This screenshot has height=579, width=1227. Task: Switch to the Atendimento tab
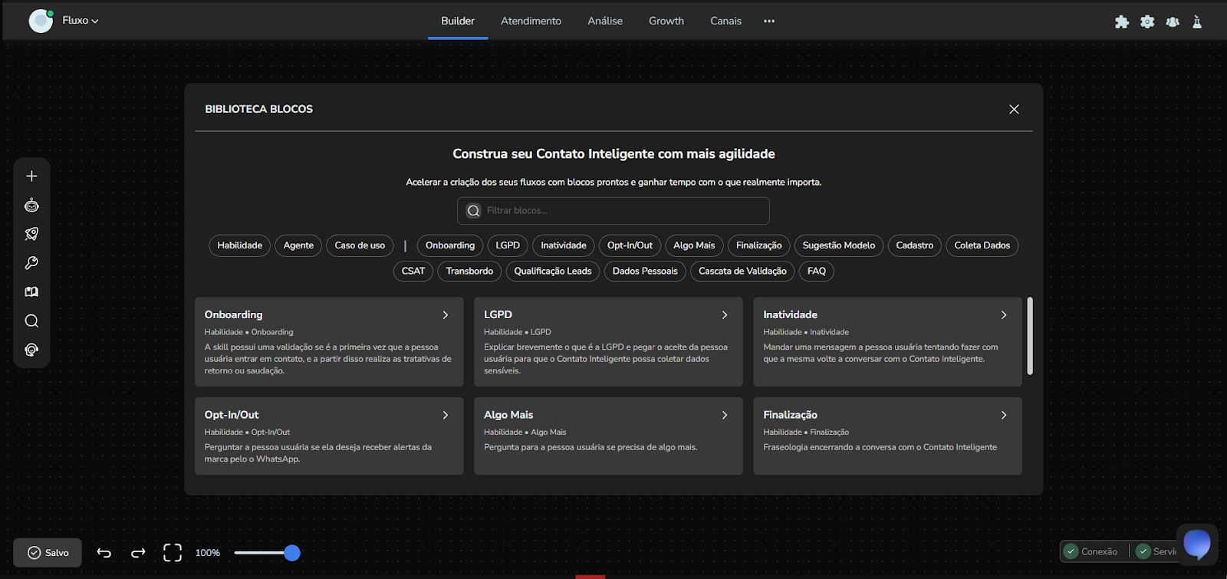pos(531,21)
